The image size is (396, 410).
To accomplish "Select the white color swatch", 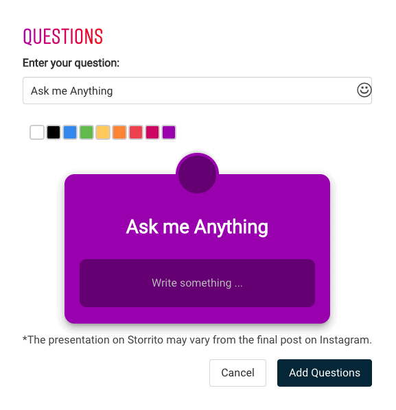I will pos(37,132).
